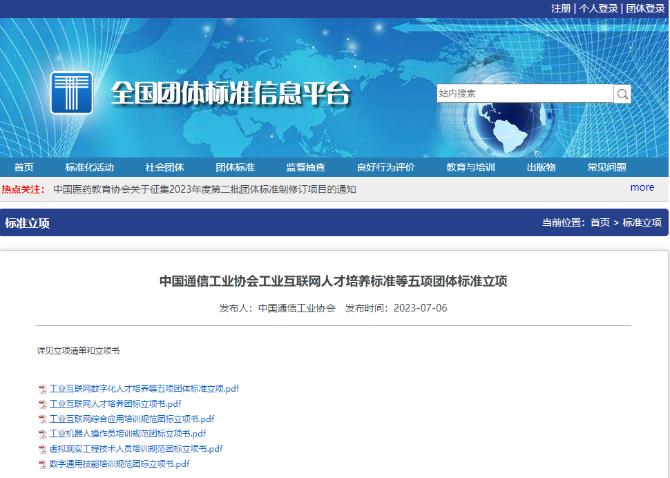Click the publisher text 中国通信工业协会
The image size is (670, 478).
297,308
